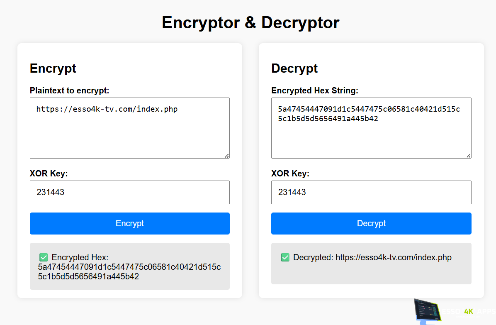Click the ESSO 4K APPS monitor logo
Viewport: 496px width, 325px height.
[428, 311]
